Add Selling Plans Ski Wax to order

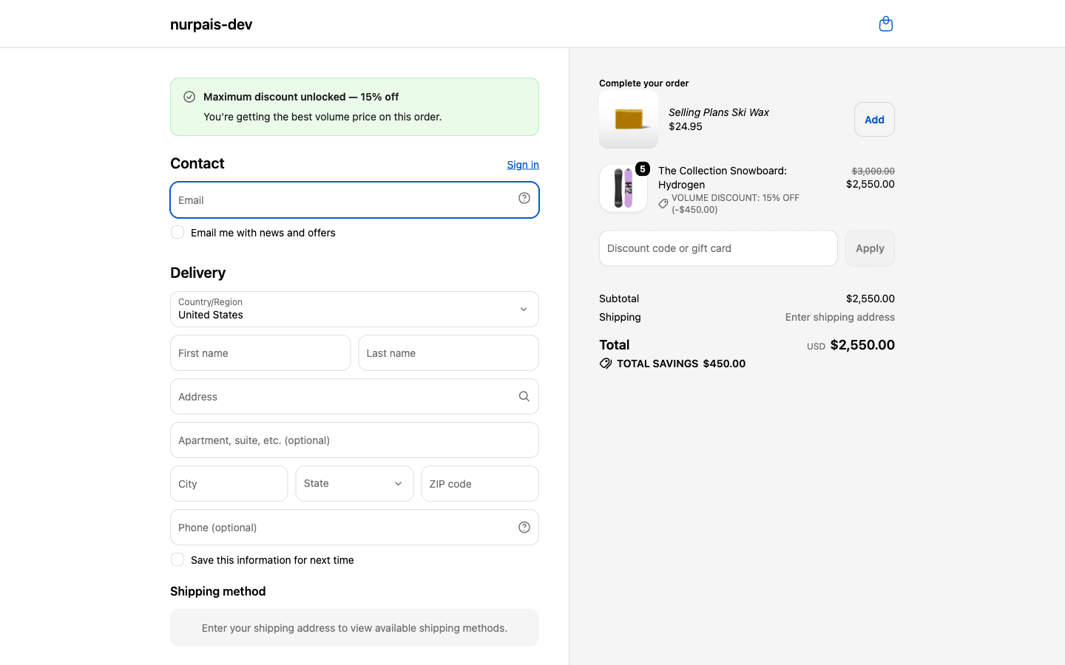tap(874, 120)
